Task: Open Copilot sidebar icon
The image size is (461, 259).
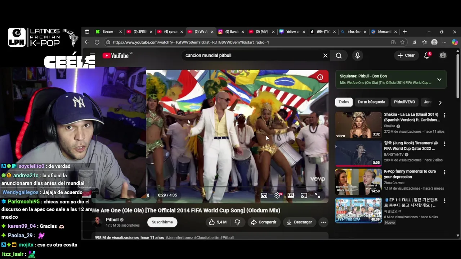Action: [455, 42]
